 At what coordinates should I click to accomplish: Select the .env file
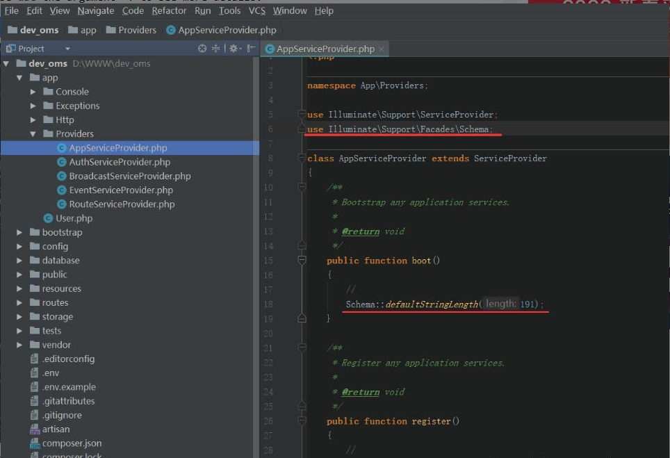[x=51, y=373]
